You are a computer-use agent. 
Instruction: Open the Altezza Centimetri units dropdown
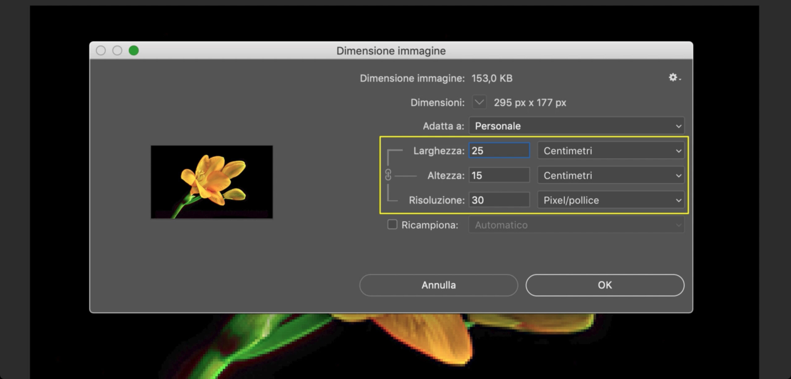point(611,175)
